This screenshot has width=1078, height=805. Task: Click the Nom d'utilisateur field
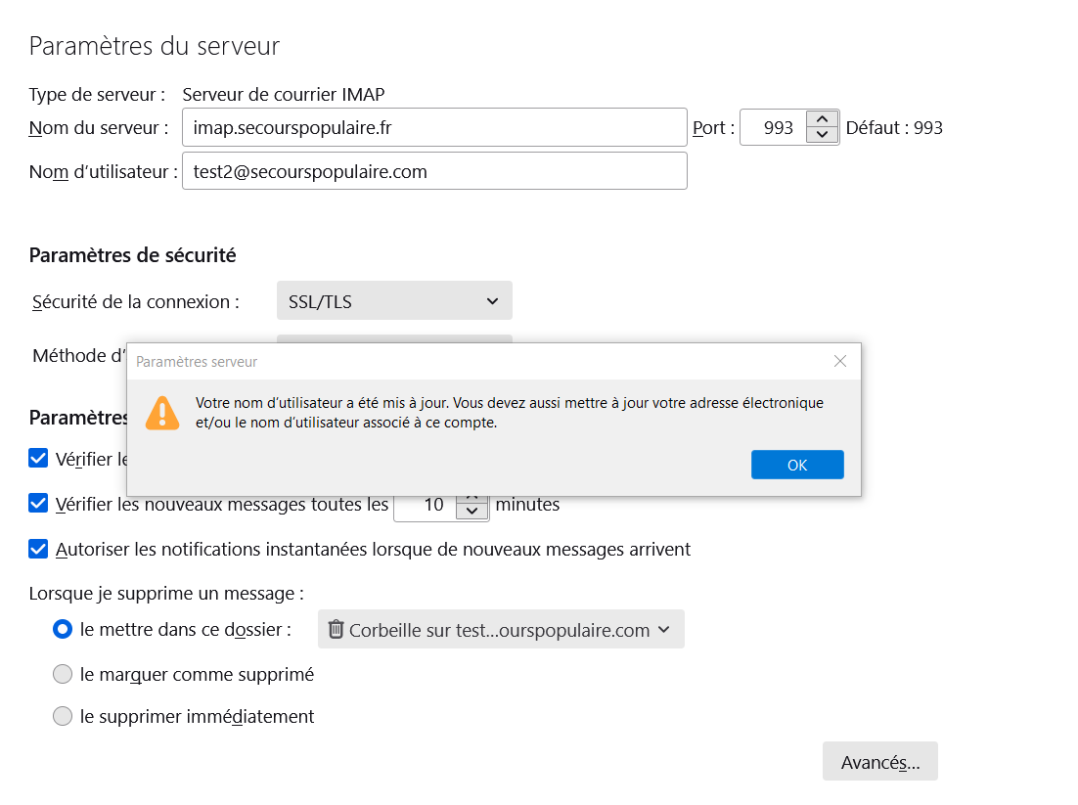[434, 171]
